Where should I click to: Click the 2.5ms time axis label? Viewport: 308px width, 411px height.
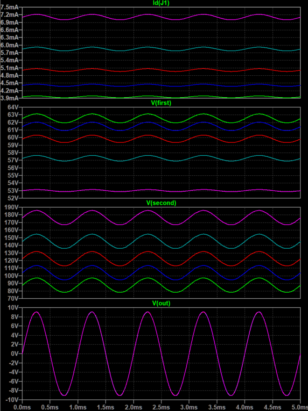[x=161, y=407]
